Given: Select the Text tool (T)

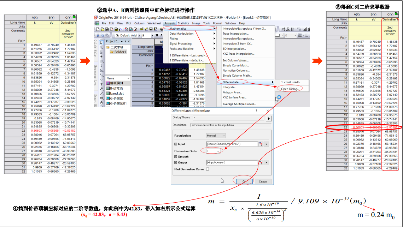Looking at the screenshot, I should click(101, 84).
